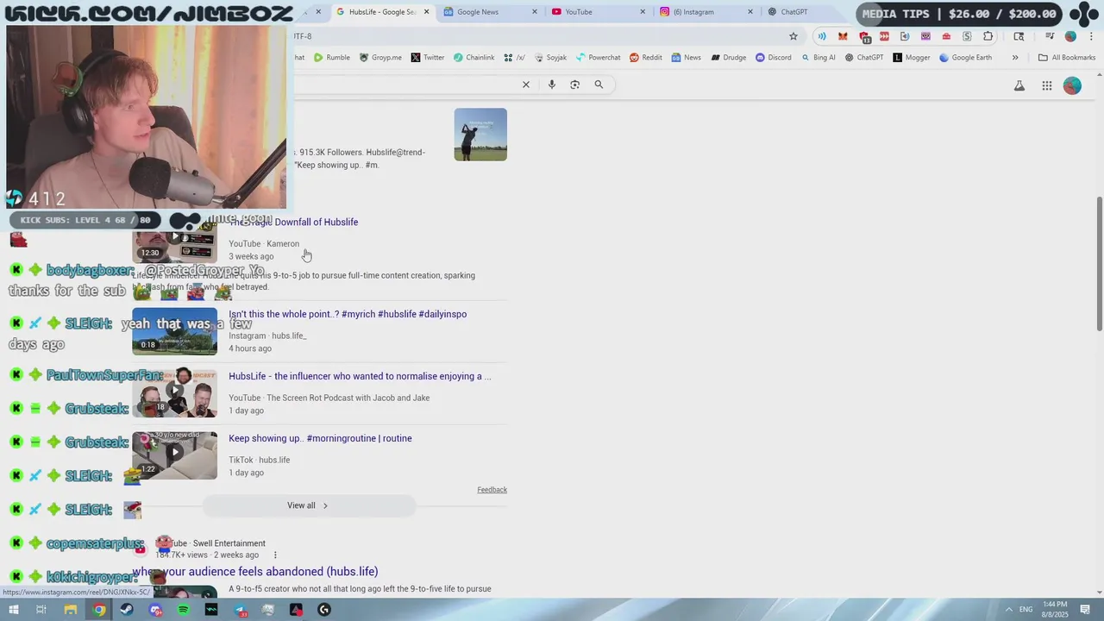
Task: Open the Soyjak bookmark
Action: (550, 58)
